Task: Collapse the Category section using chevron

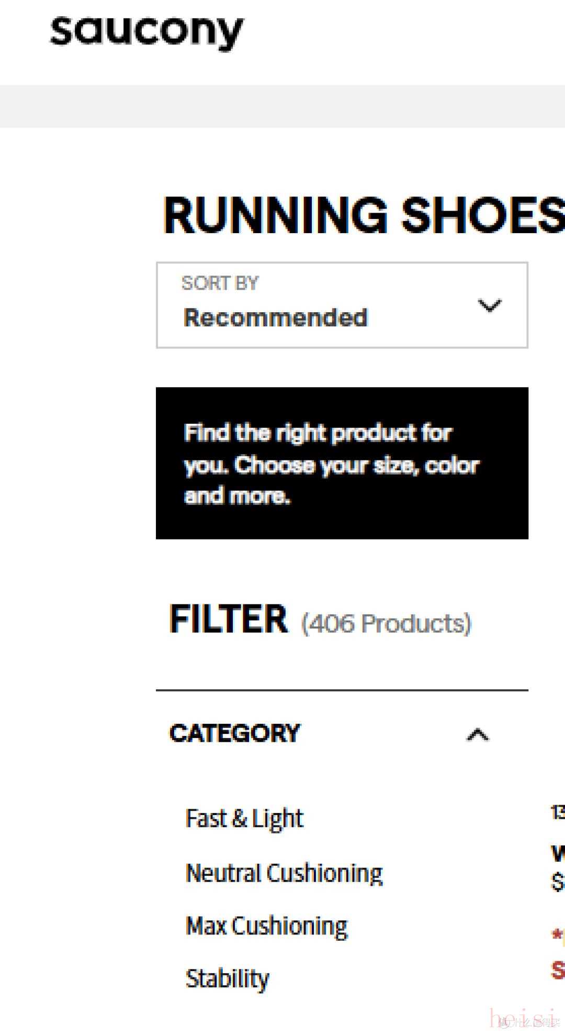Action: 478,735
